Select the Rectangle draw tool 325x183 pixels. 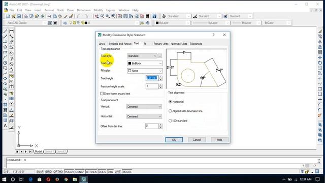click(6, 52)
